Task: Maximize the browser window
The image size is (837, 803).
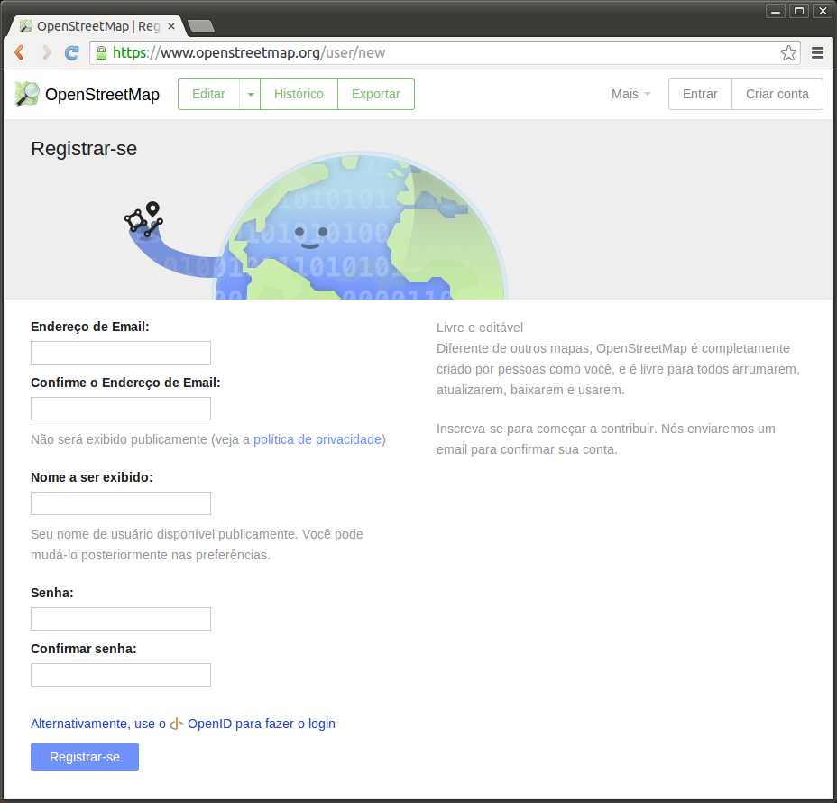Action: (799, 11)
